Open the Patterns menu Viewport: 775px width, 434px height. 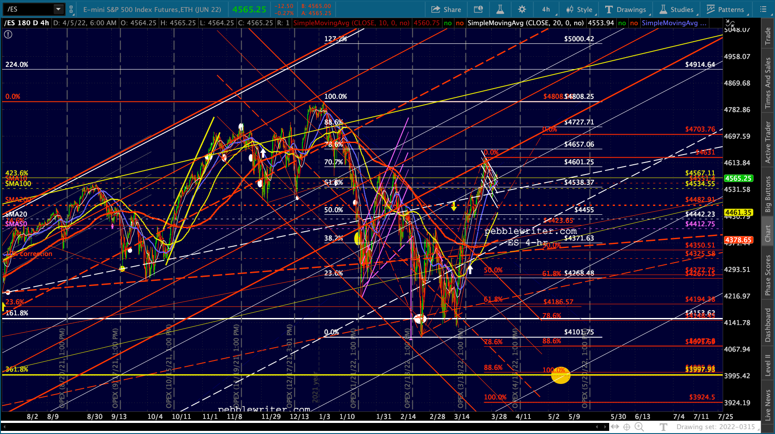click(725, 9)
